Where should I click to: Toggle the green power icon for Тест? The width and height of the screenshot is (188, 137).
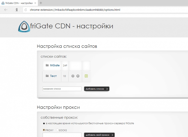[86, 76]
